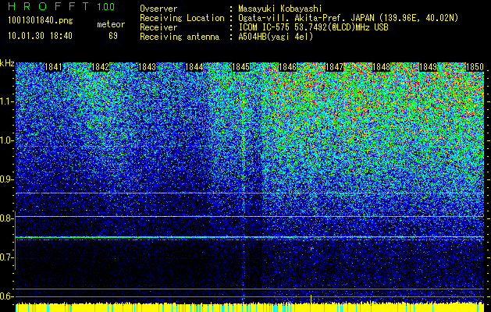
Task: Click the 1.0 frequency axis label
Action: pyautogui.click(x=7, y=140)
